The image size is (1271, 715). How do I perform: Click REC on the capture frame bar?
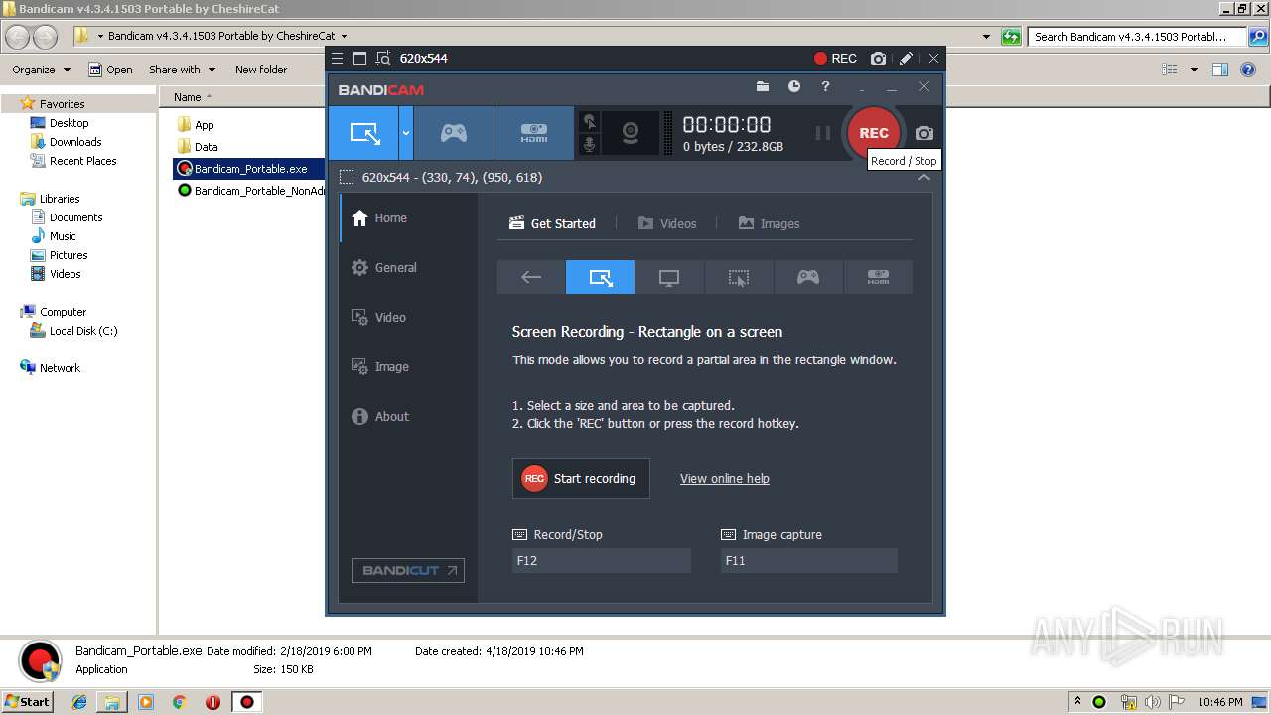(835, 59)
